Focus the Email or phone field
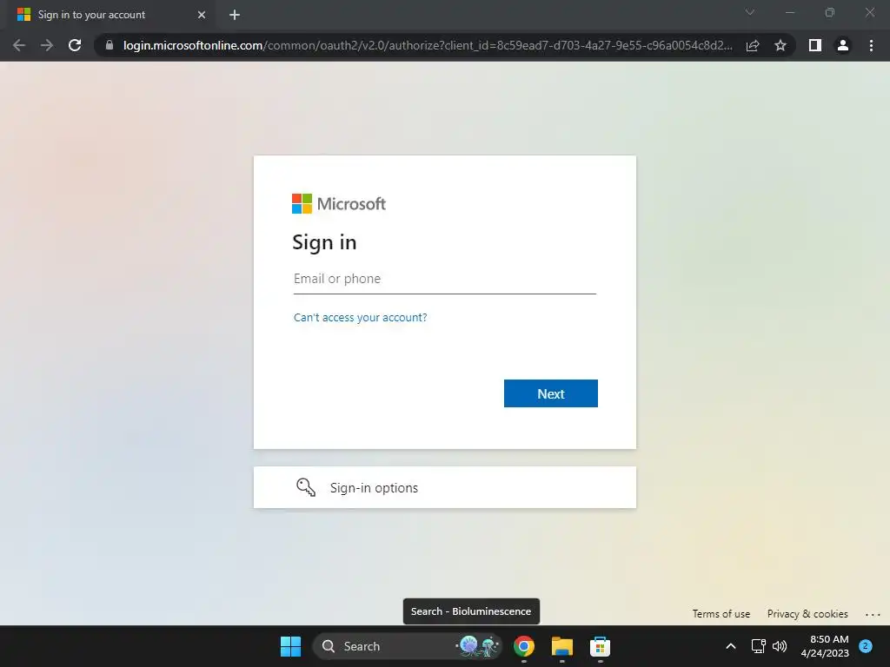 click(x=444, y=279)
